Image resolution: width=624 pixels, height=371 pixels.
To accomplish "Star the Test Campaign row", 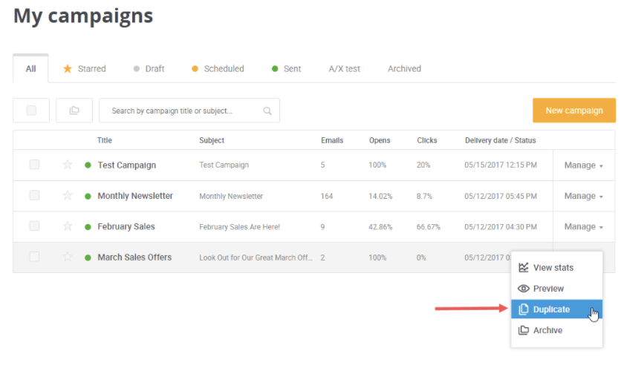I will pos(68,165).
